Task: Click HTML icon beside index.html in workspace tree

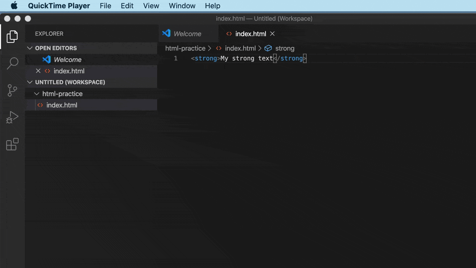Action: [40, 105]
